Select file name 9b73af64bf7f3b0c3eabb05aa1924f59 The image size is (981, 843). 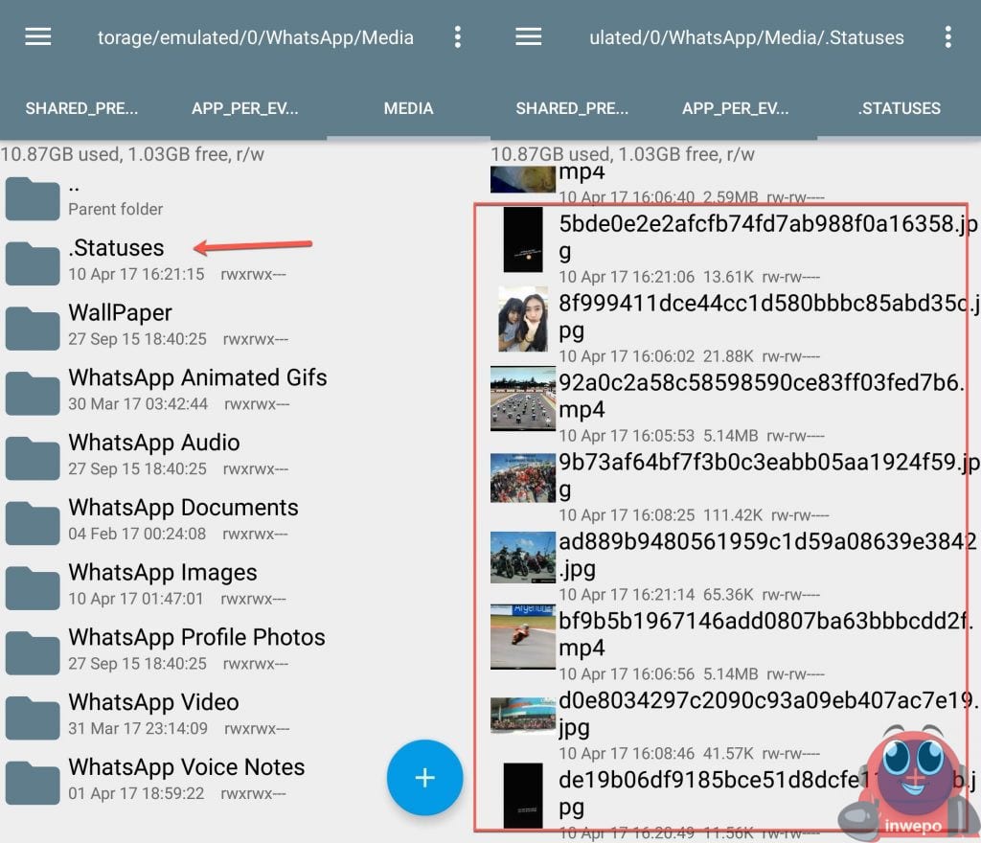tap(769, 475)
